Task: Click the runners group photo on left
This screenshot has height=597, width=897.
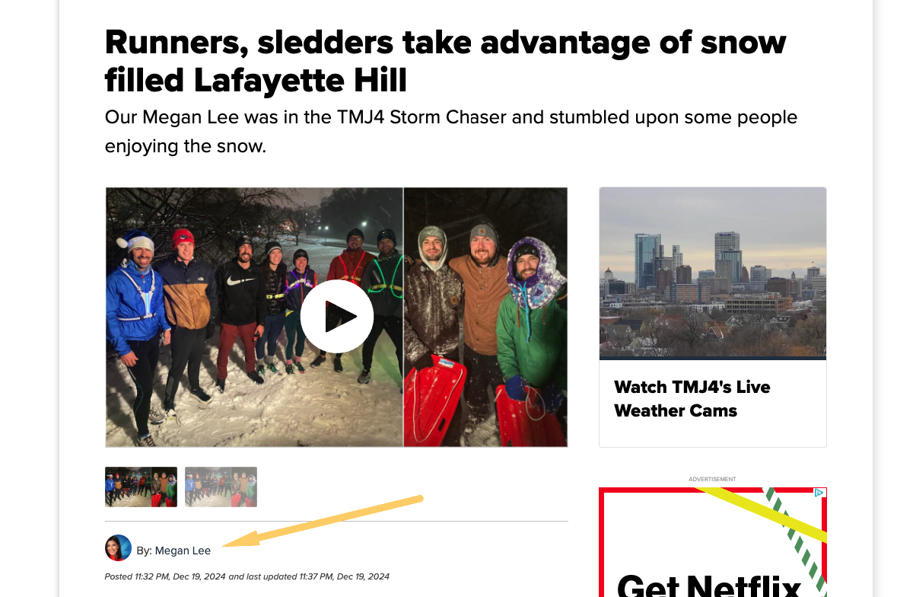Action: [x=254, y=317]
